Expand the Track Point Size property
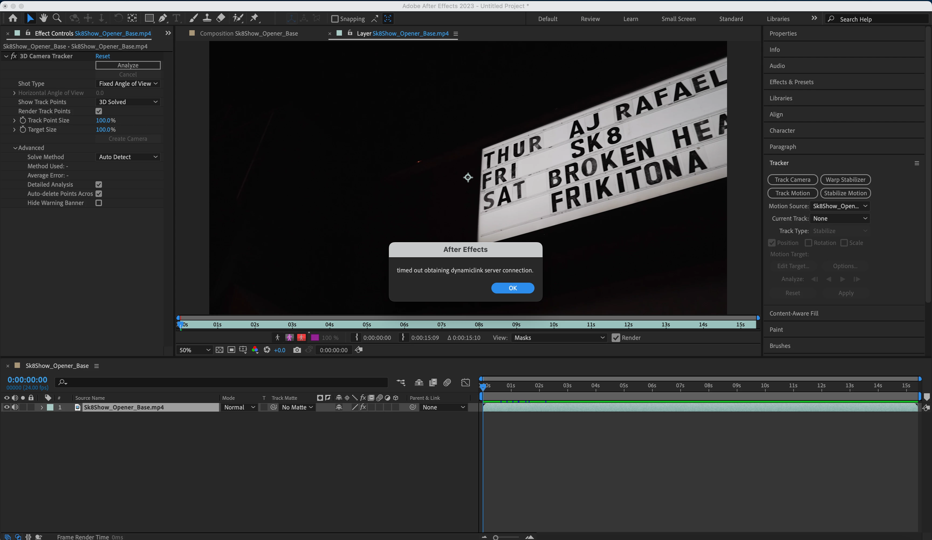This screenshot has width=932, height=540. [x=14, y=120]
